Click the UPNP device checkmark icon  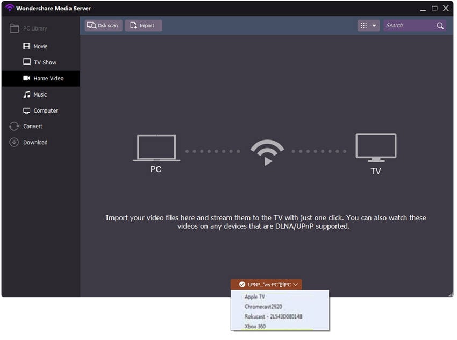coord(242,284)
